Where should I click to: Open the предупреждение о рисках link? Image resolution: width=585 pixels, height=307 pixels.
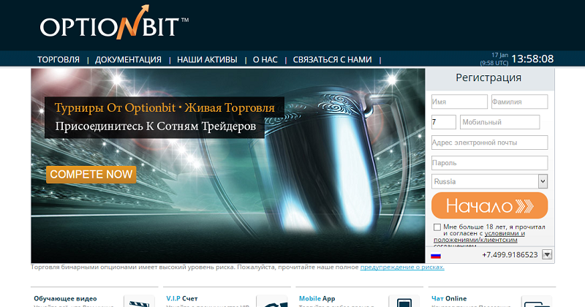402,267
